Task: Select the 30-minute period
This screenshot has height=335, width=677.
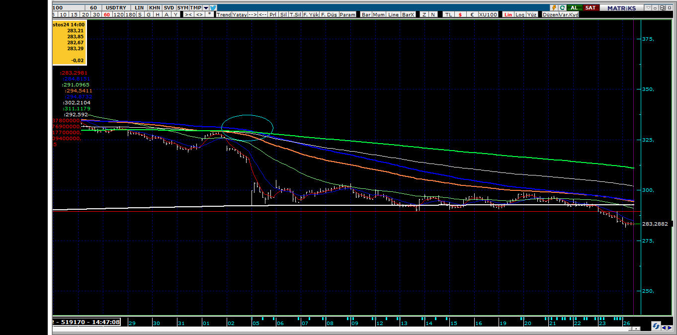Action: (x=96, y=15)
